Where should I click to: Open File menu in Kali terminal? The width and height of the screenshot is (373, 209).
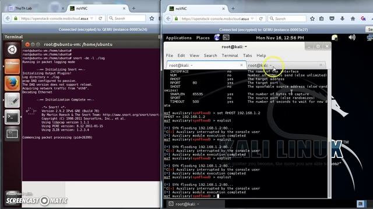170,56
